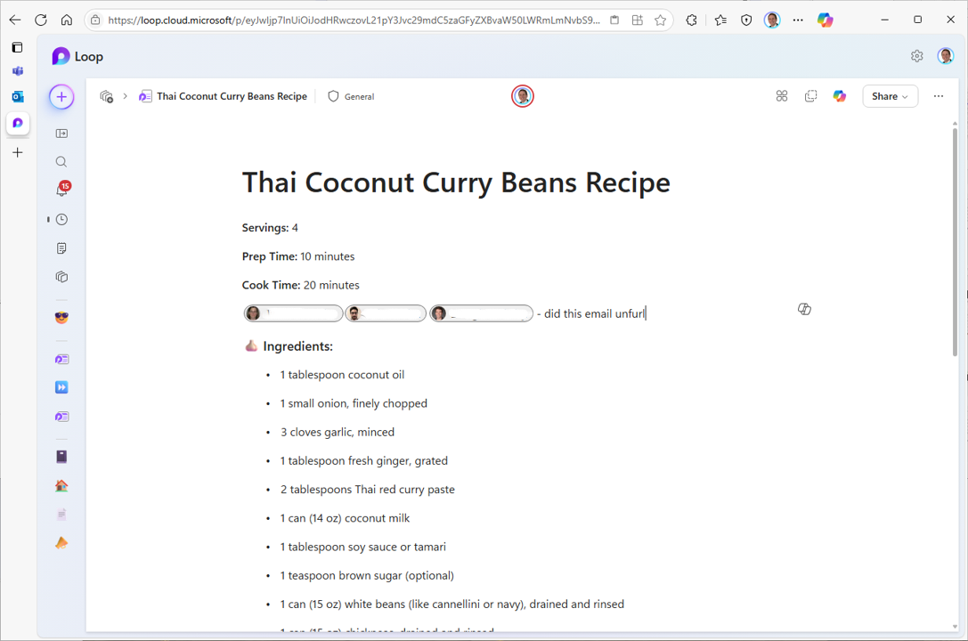Viewport: 968px width, 641px height.
Task: Open workspace breadcrumb icon
Action: (x=107, y=96)
